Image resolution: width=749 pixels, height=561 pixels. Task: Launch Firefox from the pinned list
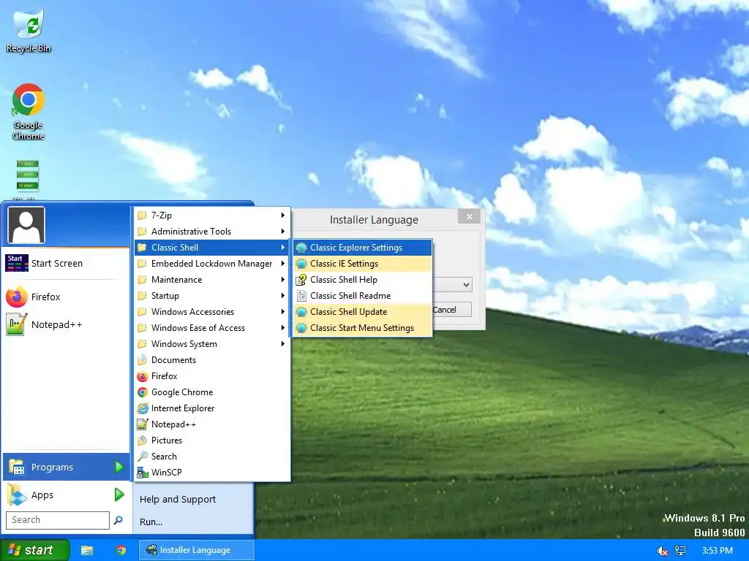click(x=66, y=297)
